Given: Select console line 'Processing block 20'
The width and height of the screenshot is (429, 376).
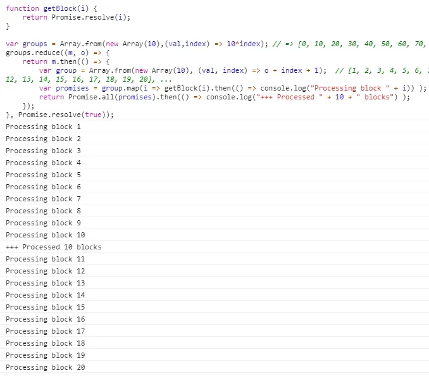Looking at the screenshot, I should pyautogui.click(x=214, y=367).
